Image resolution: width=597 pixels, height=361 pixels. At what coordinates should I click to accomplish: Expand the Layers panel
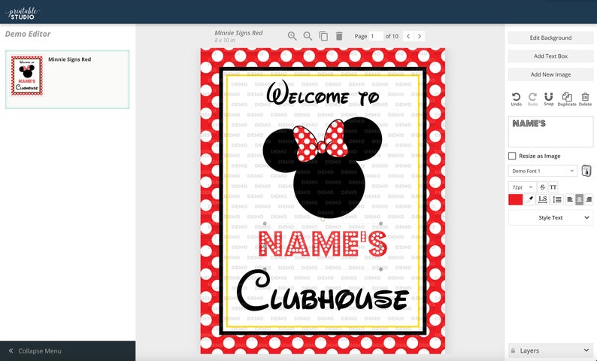(x=550, y=350)
